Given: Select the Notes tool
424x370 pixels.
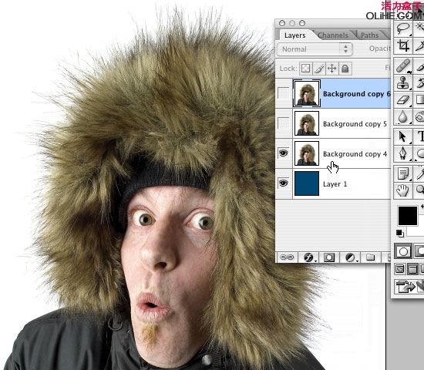Looking at the screenshot, I should click(403, 173).
